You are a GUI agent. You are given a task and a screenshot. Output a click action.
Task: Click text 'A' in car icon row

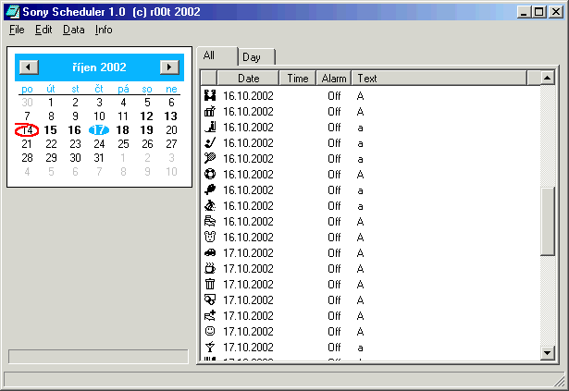(x=360, y=252)
